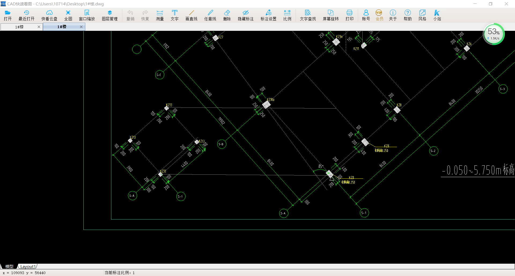Click the 30250 dimension text
515x276 pixels.
[x=479, y=90]
